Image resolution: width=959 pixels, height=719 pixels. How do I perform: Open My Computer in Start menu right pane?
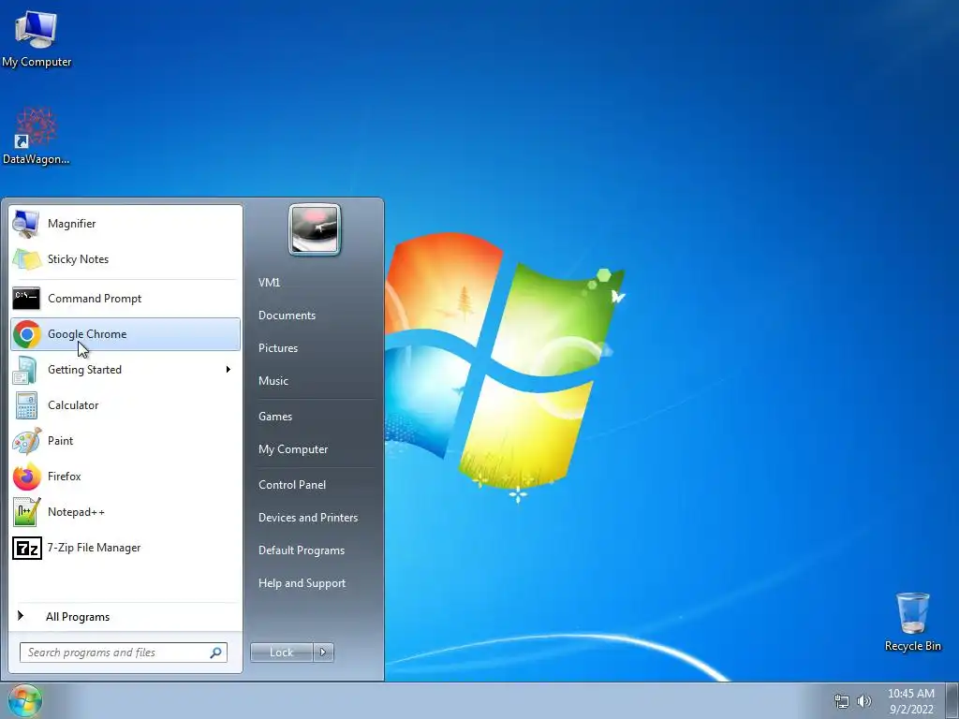point(293,449)
